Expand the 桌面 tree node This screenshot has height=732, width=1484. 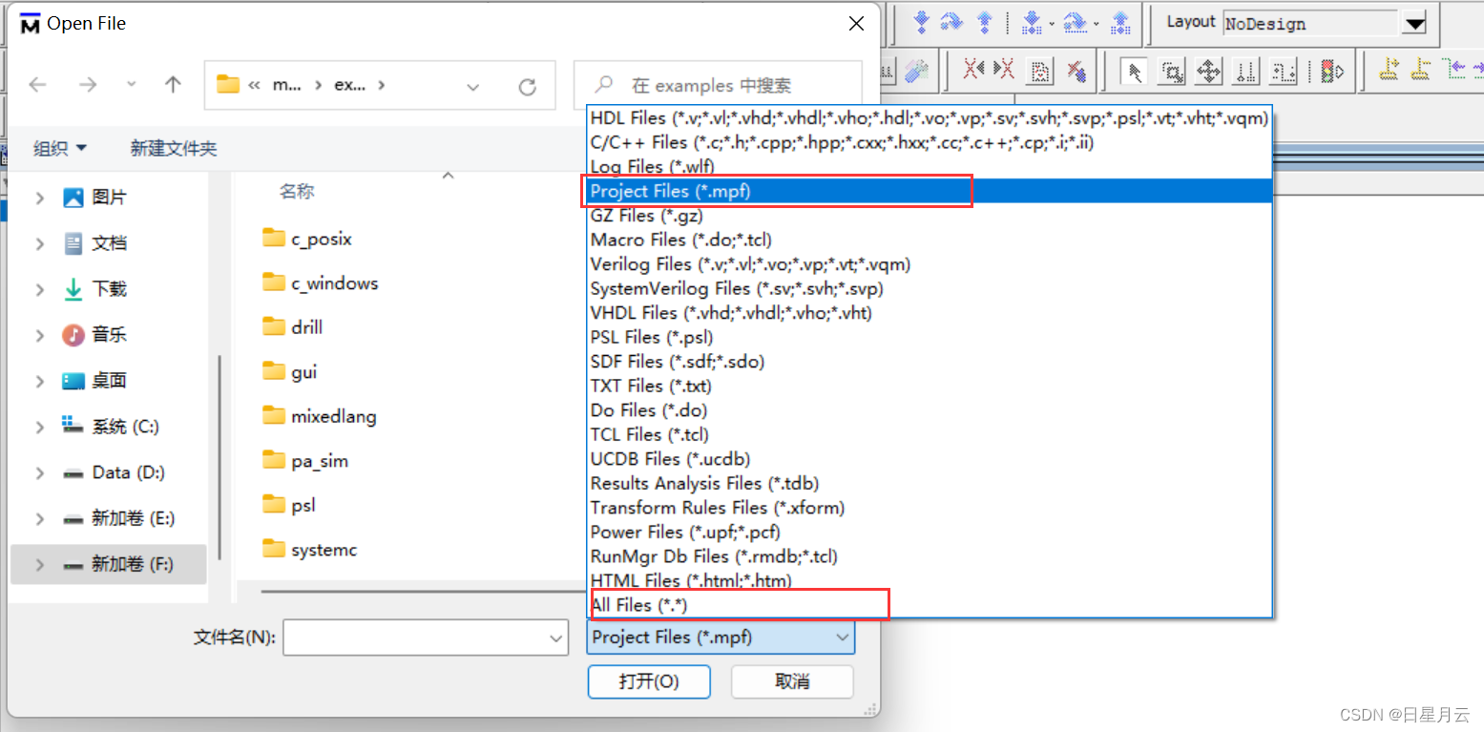(x=40, y=381)
